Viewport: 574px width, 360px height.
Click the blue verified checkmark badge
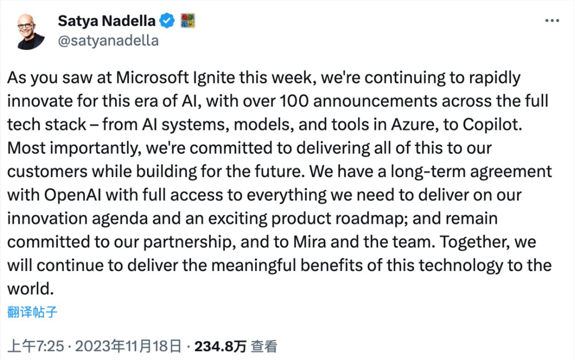click(167, 21)
